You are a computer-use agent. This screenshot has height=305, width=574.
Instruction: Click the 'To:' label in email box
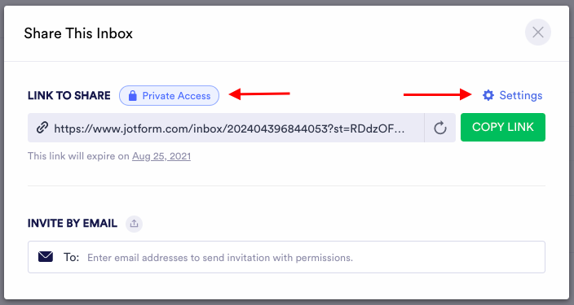pyautogui.click(x=72, y=257)
